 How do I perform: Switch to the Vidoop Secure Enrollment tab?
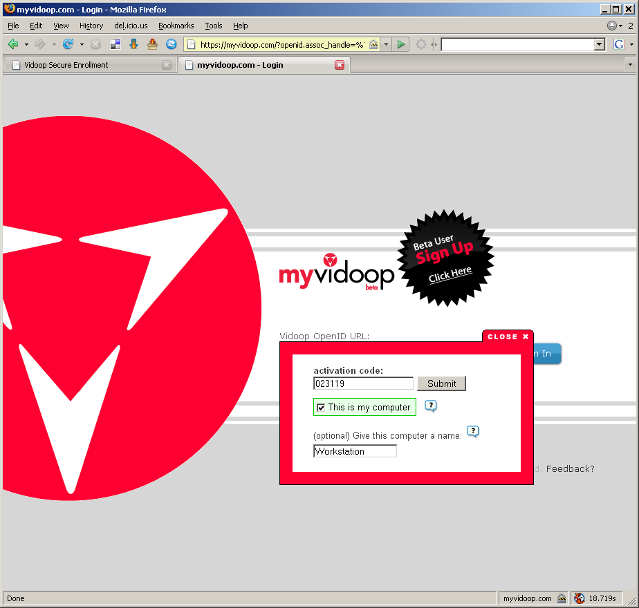pyautogui.click(x=90, y=65)
